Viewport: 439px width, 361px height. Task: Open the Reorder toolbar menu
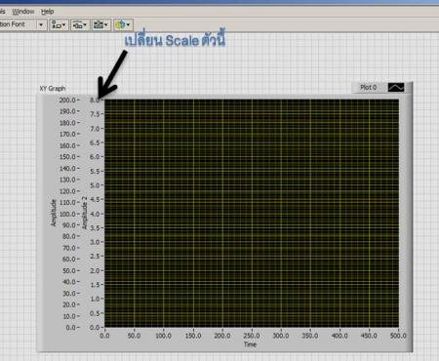123,24
